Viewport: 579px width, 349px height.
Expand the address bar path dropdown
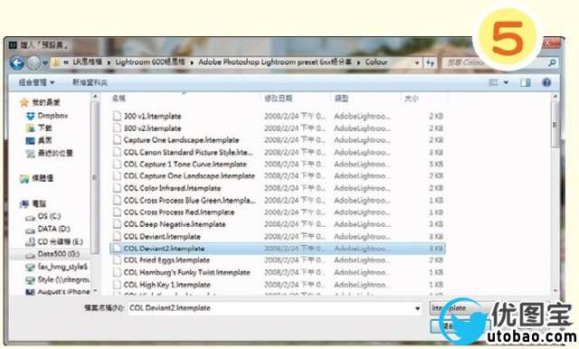417,63
